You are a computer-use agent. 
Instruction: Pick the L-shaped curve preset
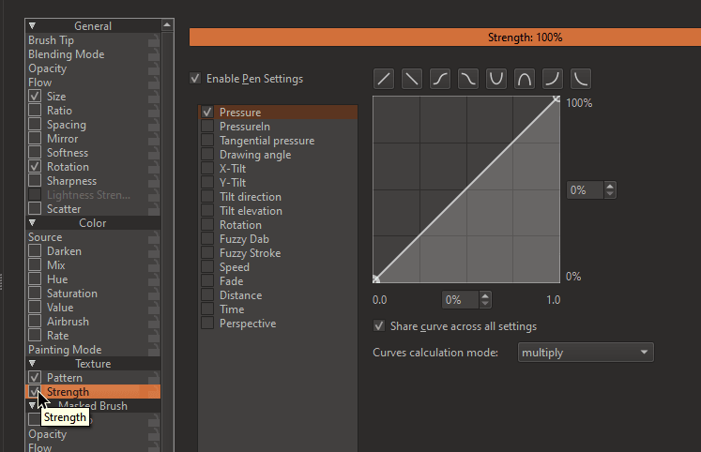point(581,79)
